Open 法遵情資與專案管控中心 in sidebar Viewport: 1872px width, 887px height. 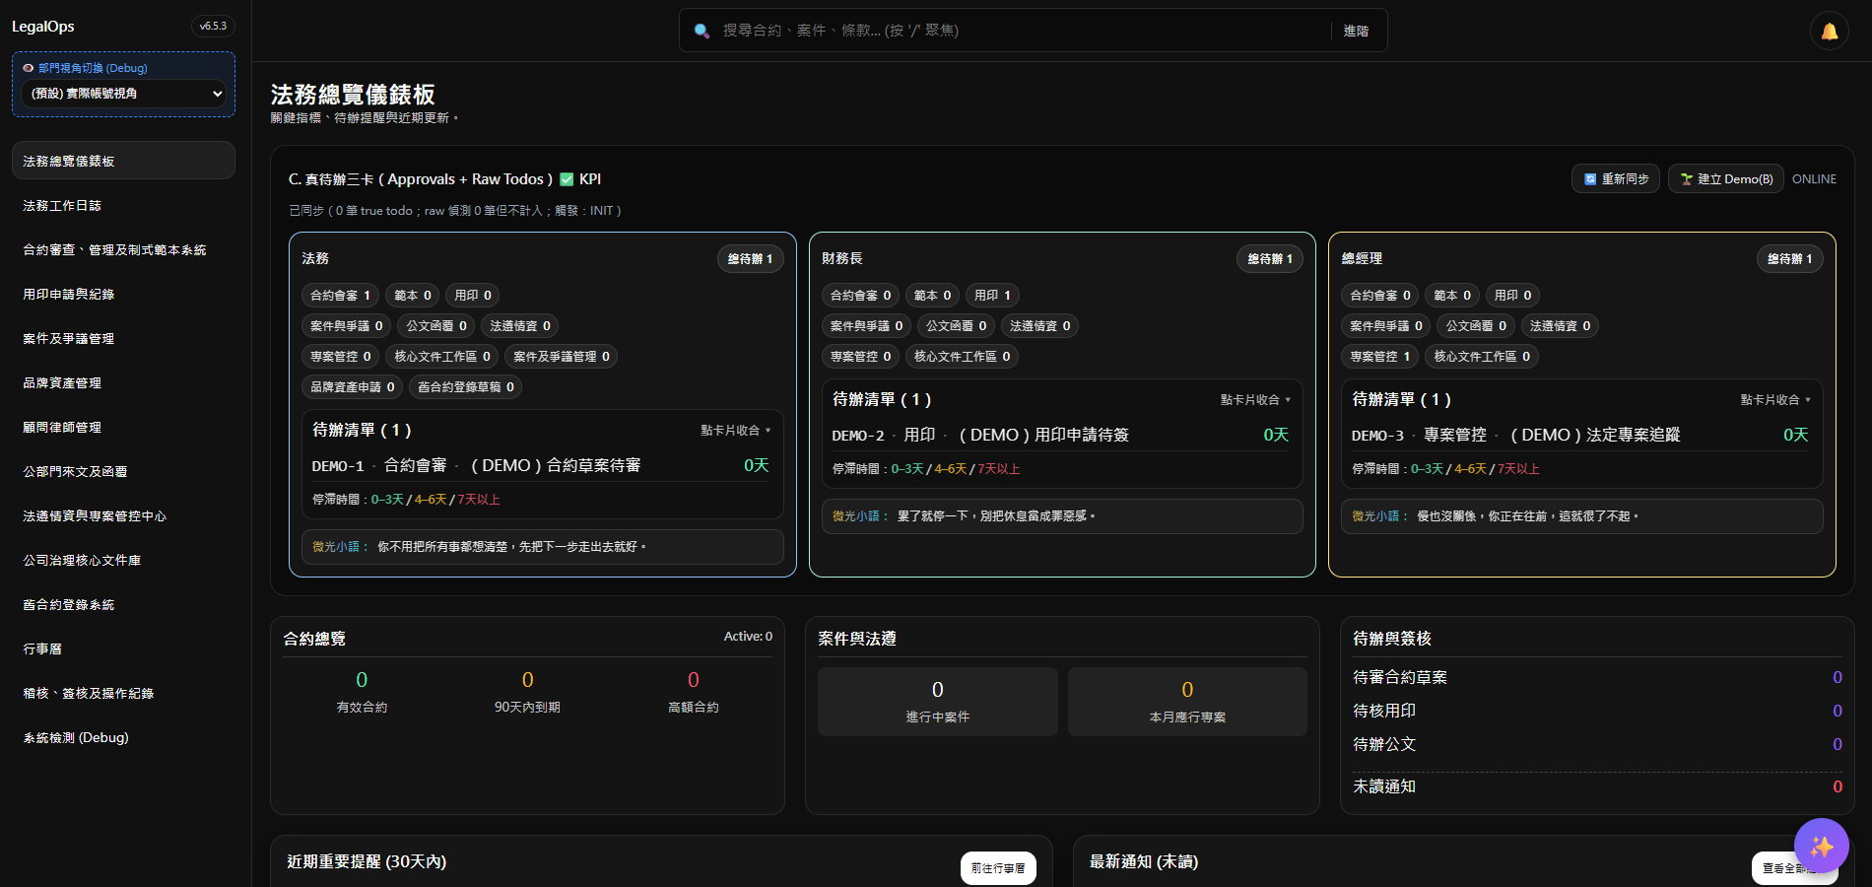(x=123, y=515)
